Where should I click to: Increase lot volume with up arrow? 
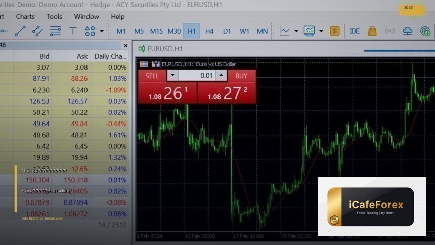(x=221, y=75)
